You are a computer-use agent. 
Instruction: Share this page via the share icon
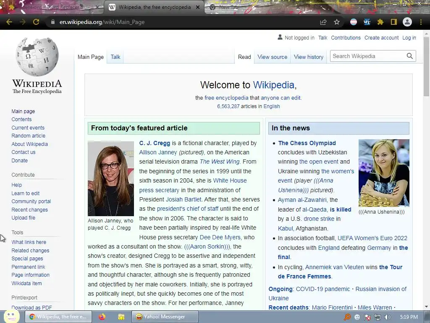[323, 22]
